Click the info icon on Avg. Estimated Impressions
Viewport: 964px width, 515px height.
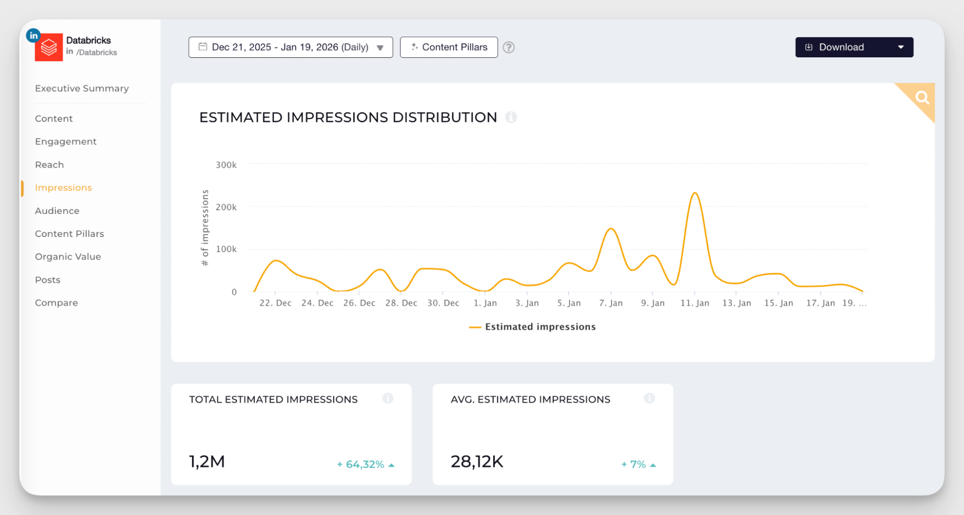tap(650, 398)
